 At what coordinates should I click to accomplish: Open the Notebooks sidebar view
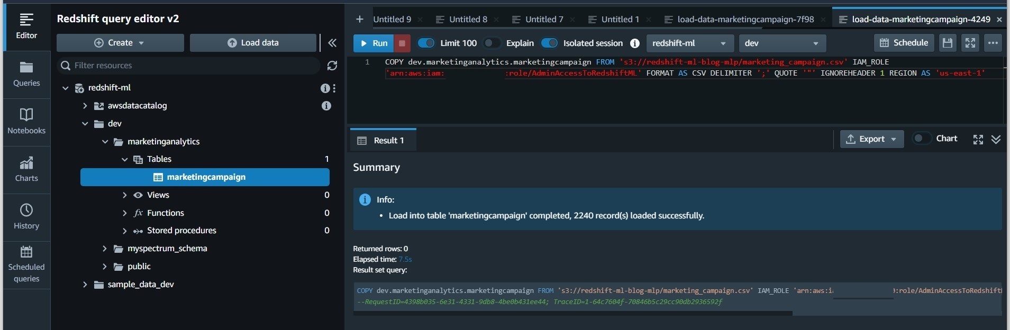pos(26,122)
